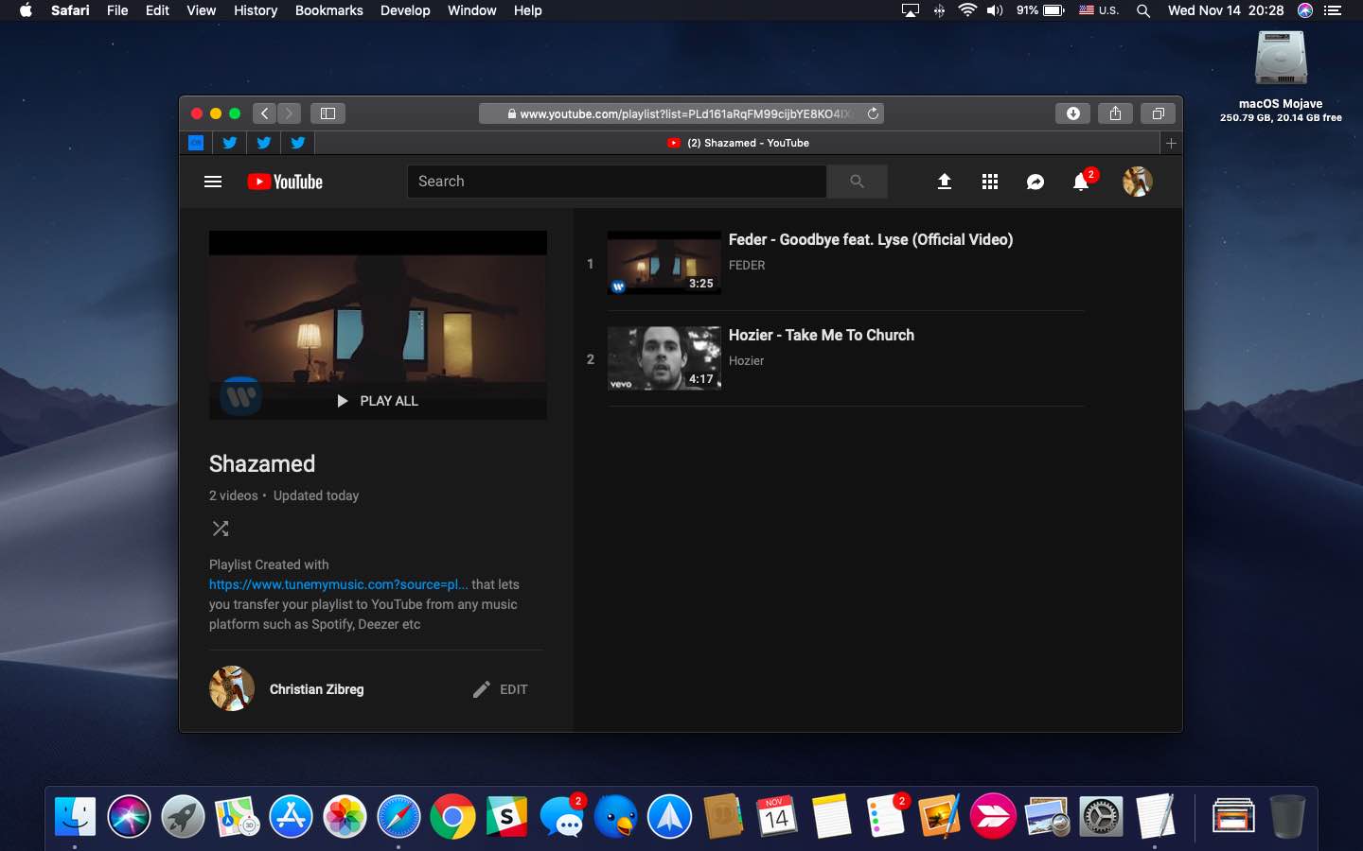Open Notification Center list icon

click(x=1333, y=10)
